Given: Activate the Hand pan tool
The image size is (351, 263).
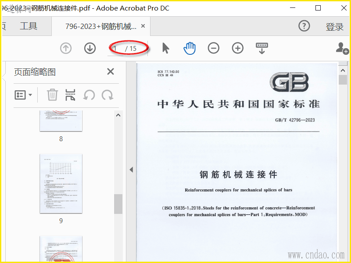Looking at the screenshot, I should [x=190, y=48].
